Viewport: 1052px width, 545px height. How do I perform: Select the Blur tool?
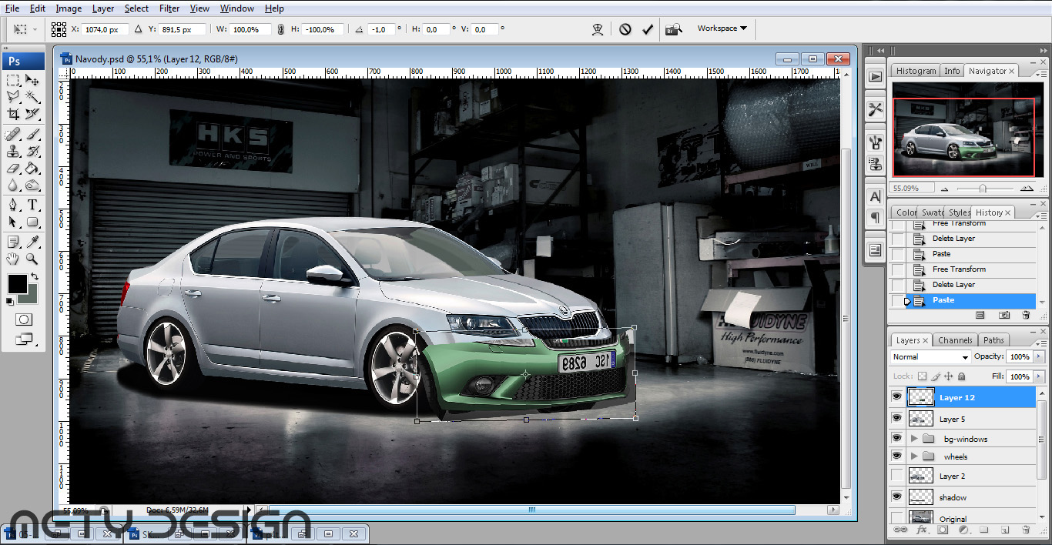click(x=13, y=186)
